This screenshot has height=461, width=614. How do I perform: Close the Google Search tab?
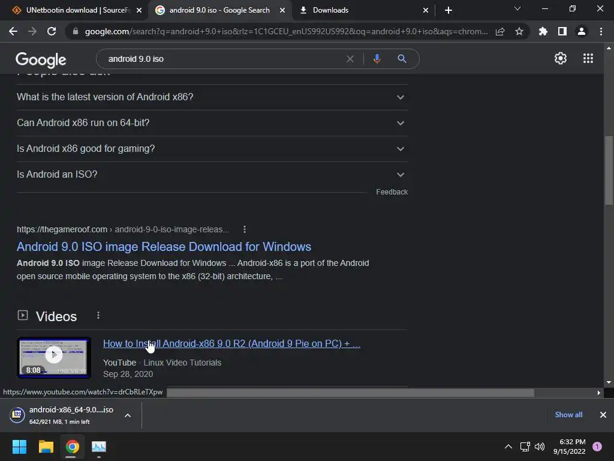(282, 10)
